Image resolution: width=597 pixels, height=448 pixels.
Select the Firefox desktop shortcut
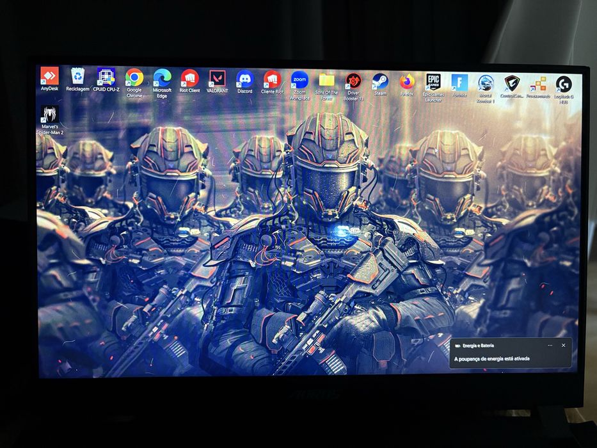tap(406, 84)
